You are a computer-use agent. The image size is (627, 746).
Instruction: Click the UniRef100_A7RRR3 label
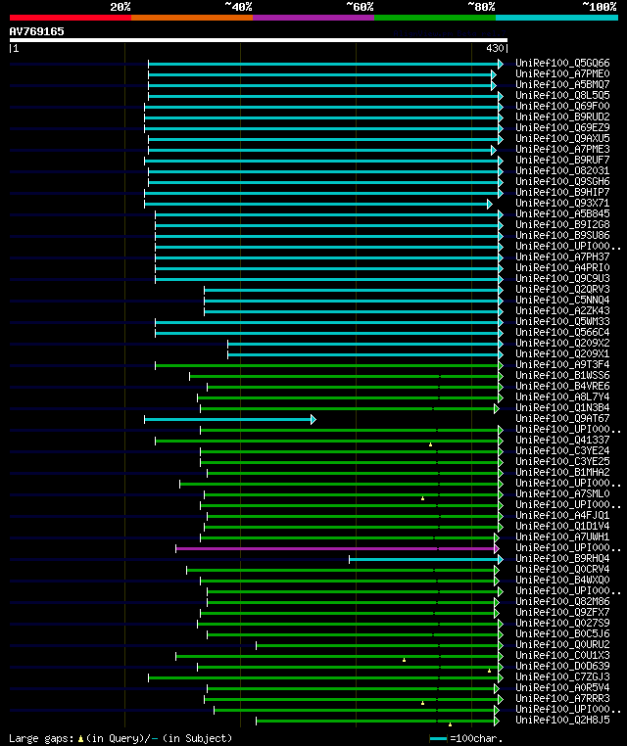[x=562, y=698]
